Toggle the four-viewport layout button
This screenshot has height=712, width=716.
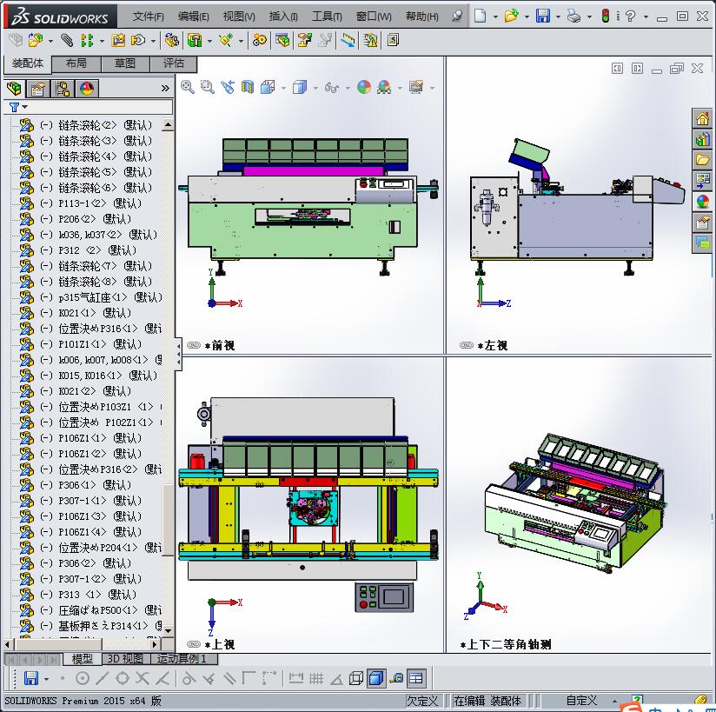[416, 678]
